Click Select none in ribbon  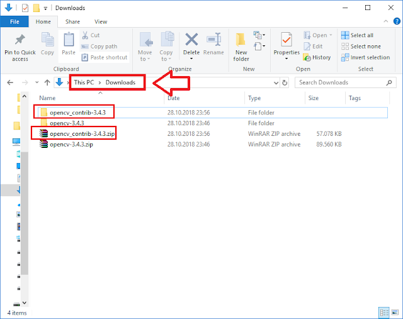pyautogui.click(x=361, y=47)
